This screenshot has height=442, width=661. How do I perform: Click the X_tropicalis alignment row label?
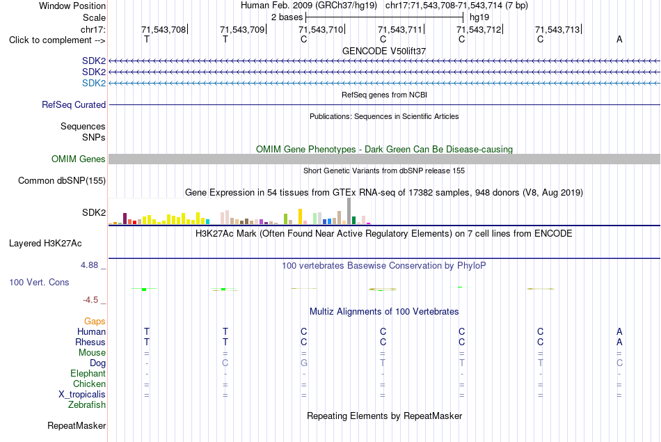(82, 395)
